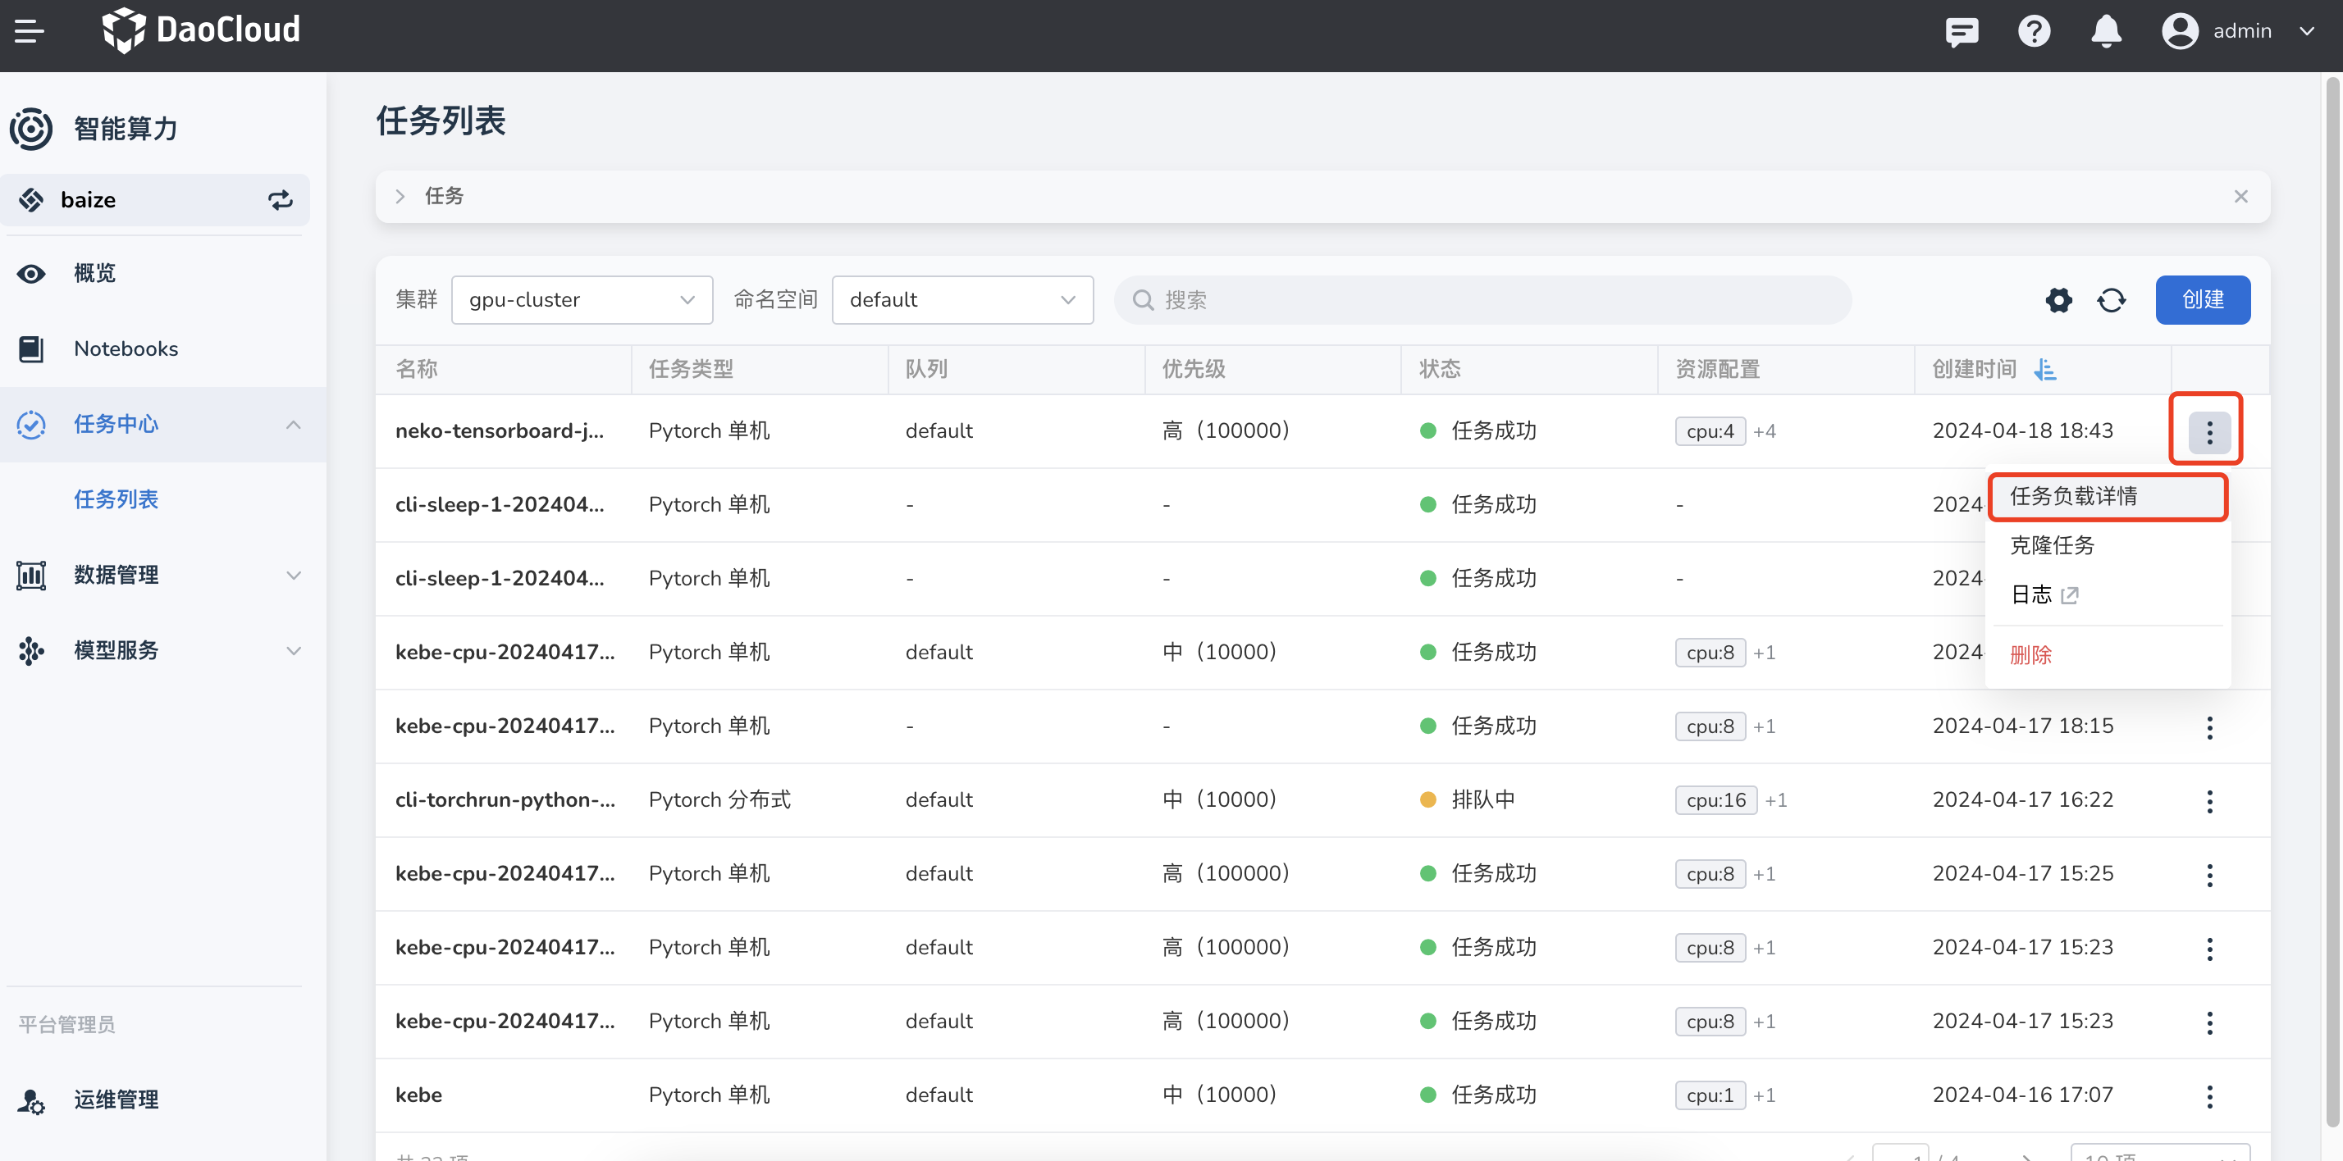Select 任务负载详情 from context menu
Viewport: 2343px width, 1161px height.
click(x=2073, y=496)
